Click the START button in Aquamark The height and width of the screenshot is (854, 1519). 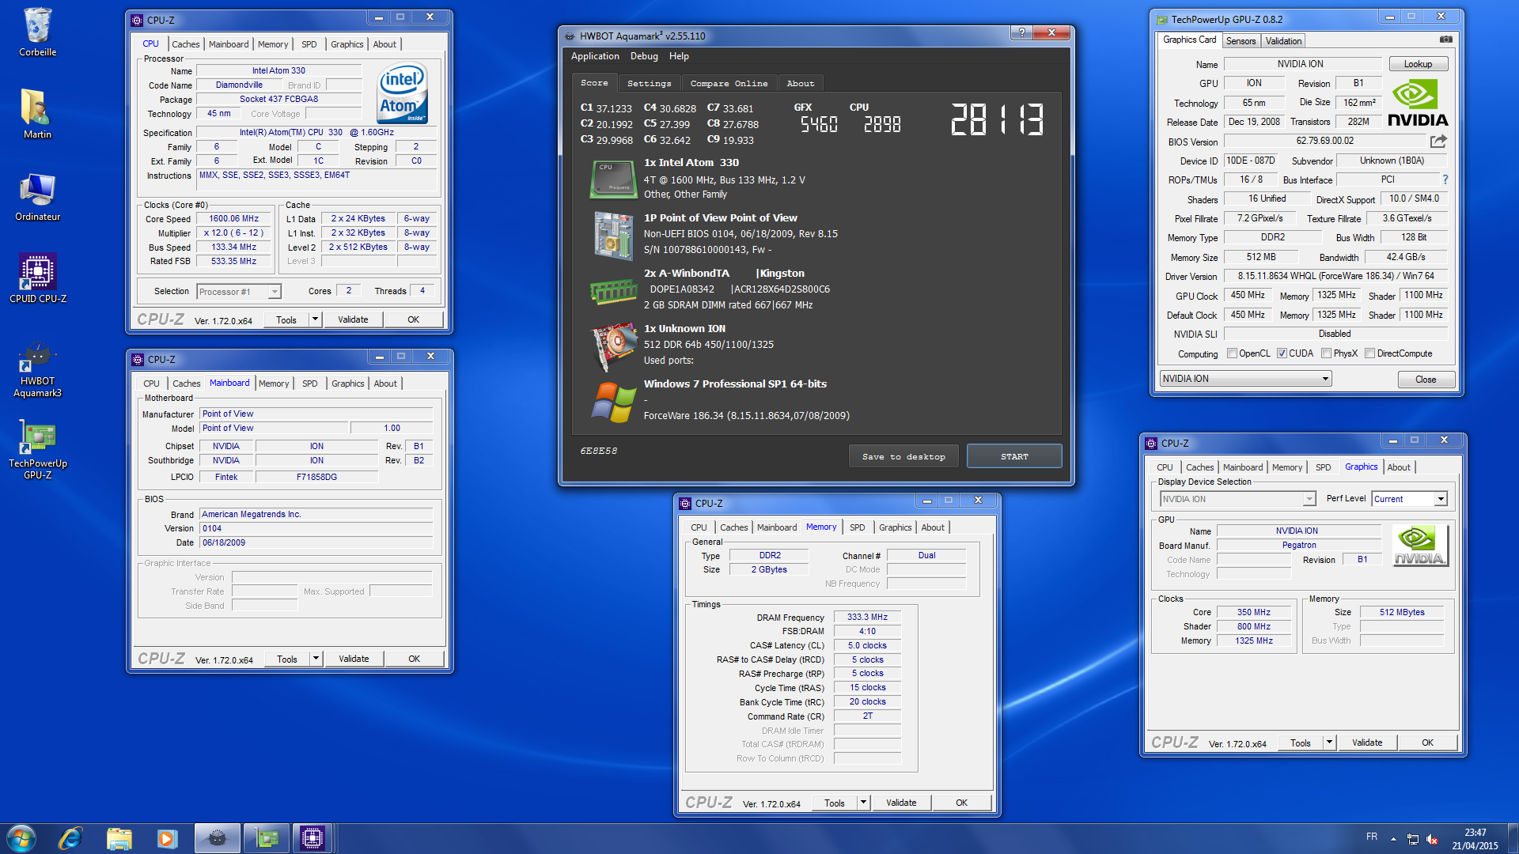[1014, 456]
